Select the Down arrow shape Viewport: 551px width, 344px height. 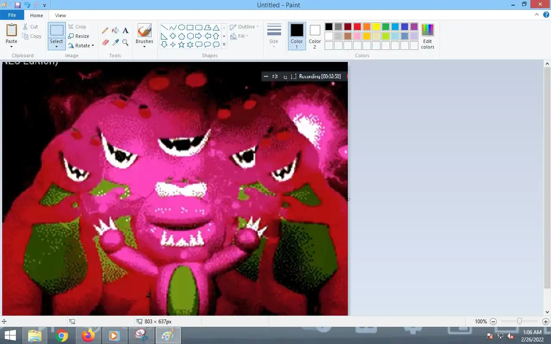pyautogui.click(x=164, y=45)
